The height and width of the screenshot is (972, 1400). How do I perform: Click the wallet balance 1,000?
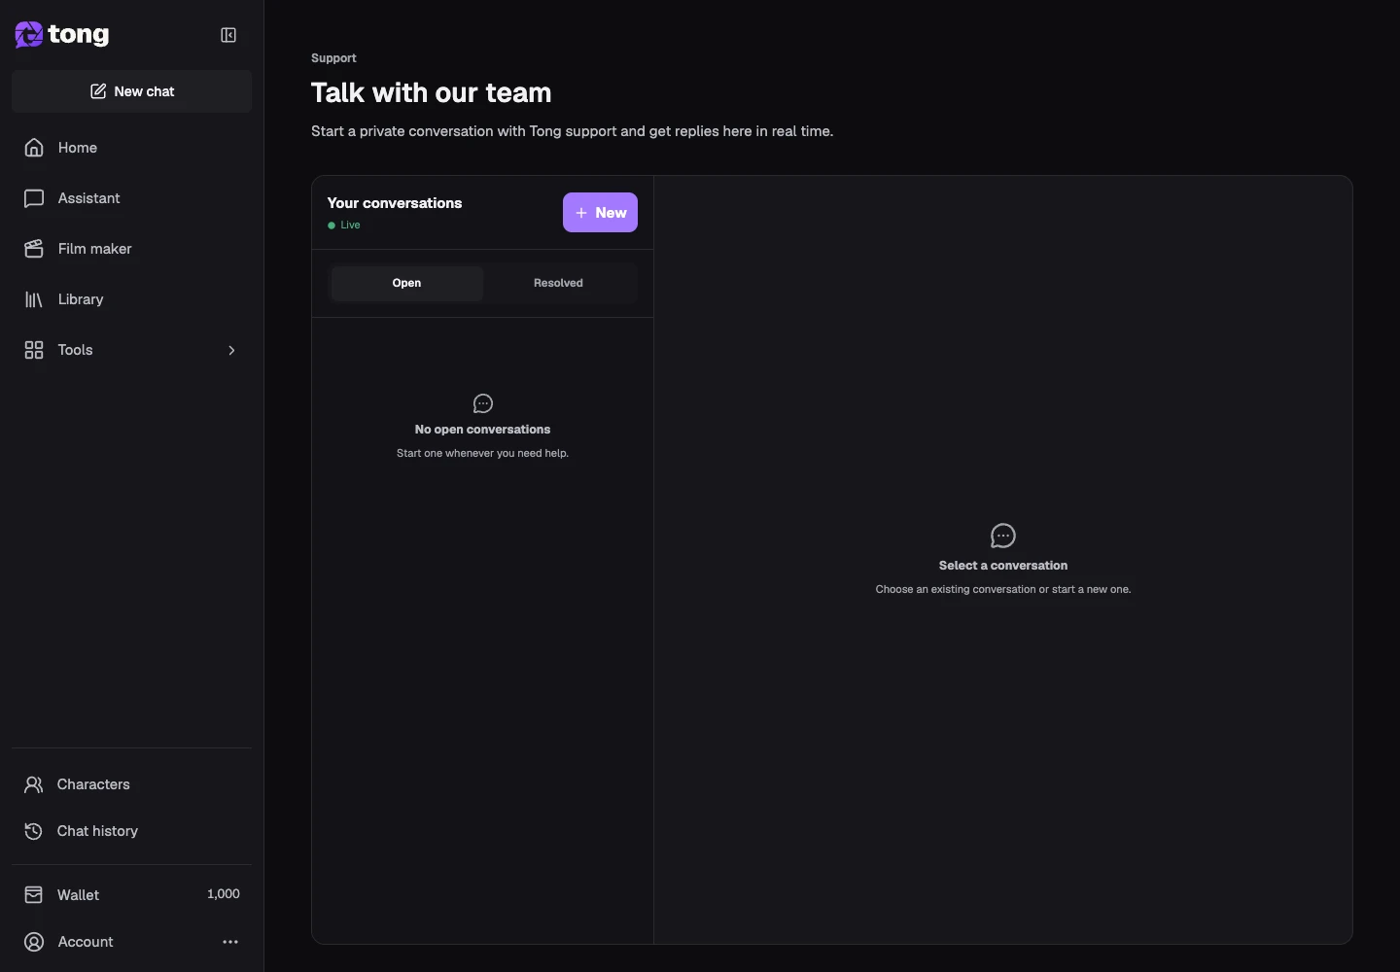pyautogui.click(x=224, y=894)
